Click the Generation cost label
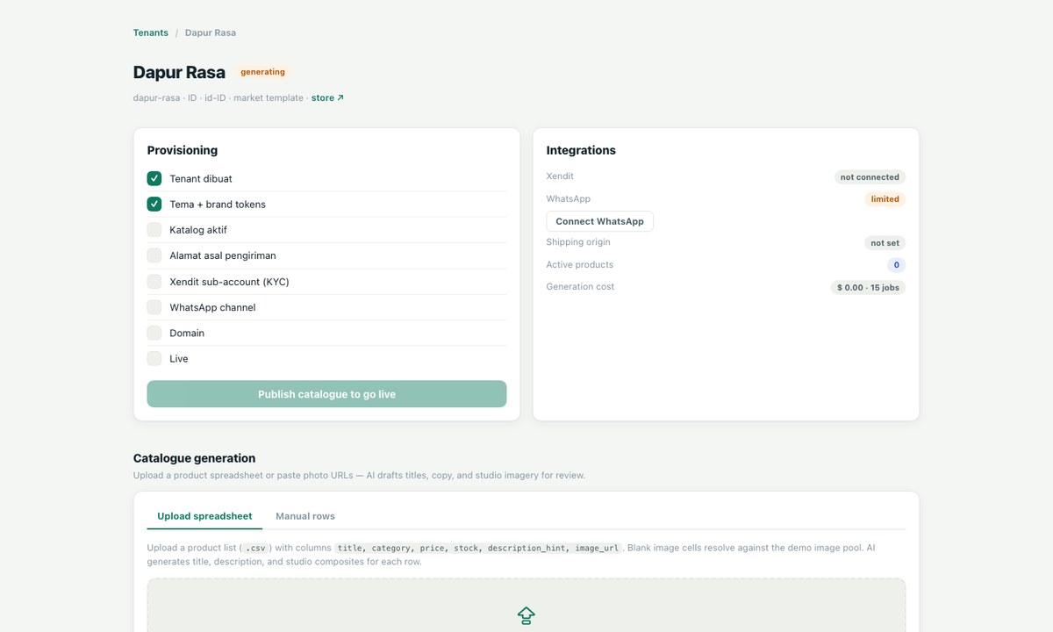This screenshot has height=632, width=1053. 580,286
